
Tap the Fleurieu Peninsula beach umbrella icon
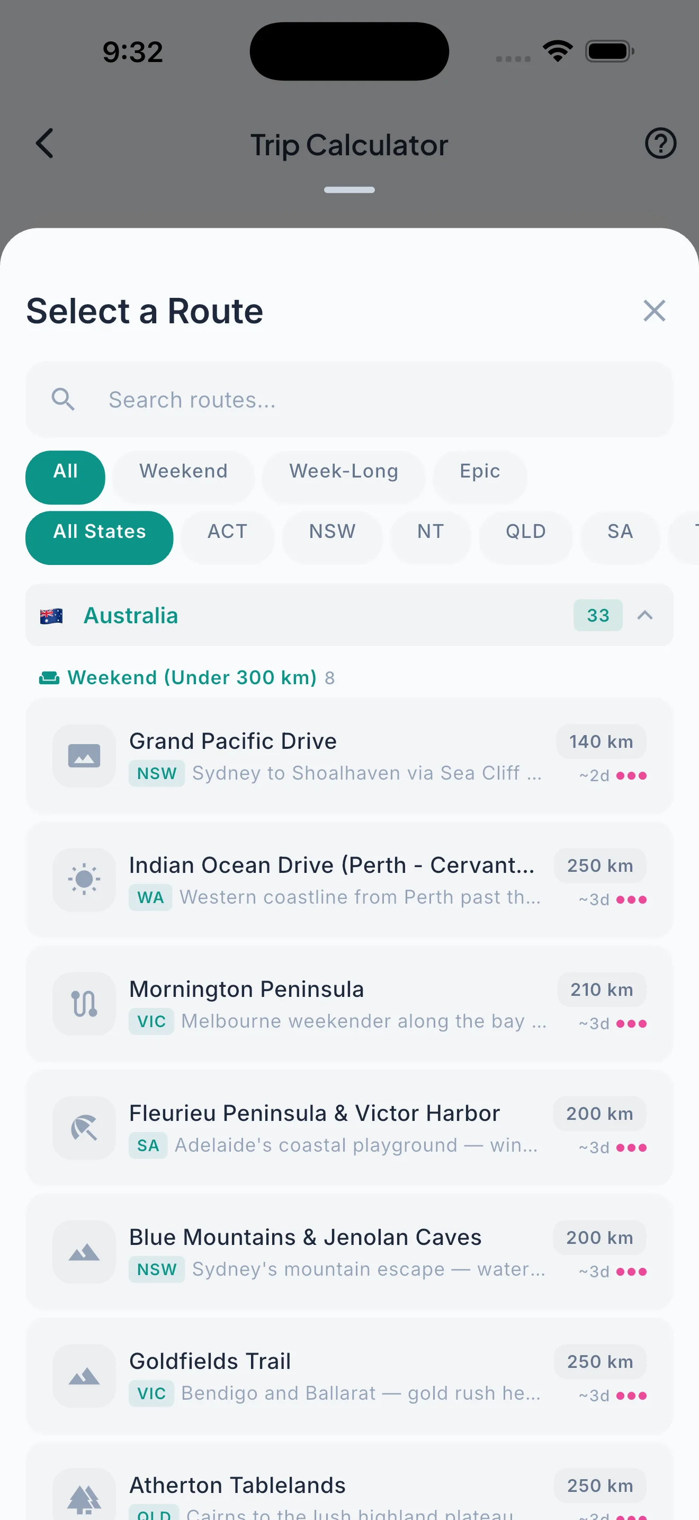click(84, 1128)
